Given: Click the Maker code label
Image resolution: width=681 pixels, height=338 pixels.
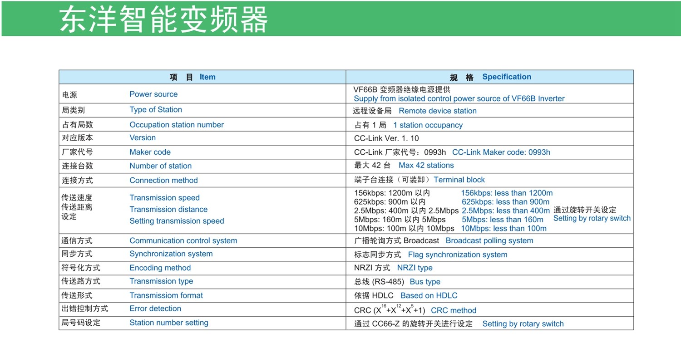Looking at the screenshot, I should 150,152.
